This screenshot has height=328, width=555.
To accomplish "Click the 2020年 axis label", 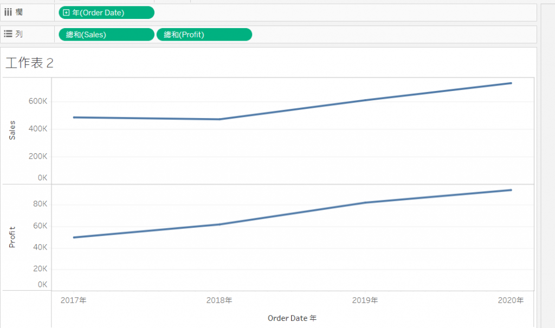I will [511, 300].
